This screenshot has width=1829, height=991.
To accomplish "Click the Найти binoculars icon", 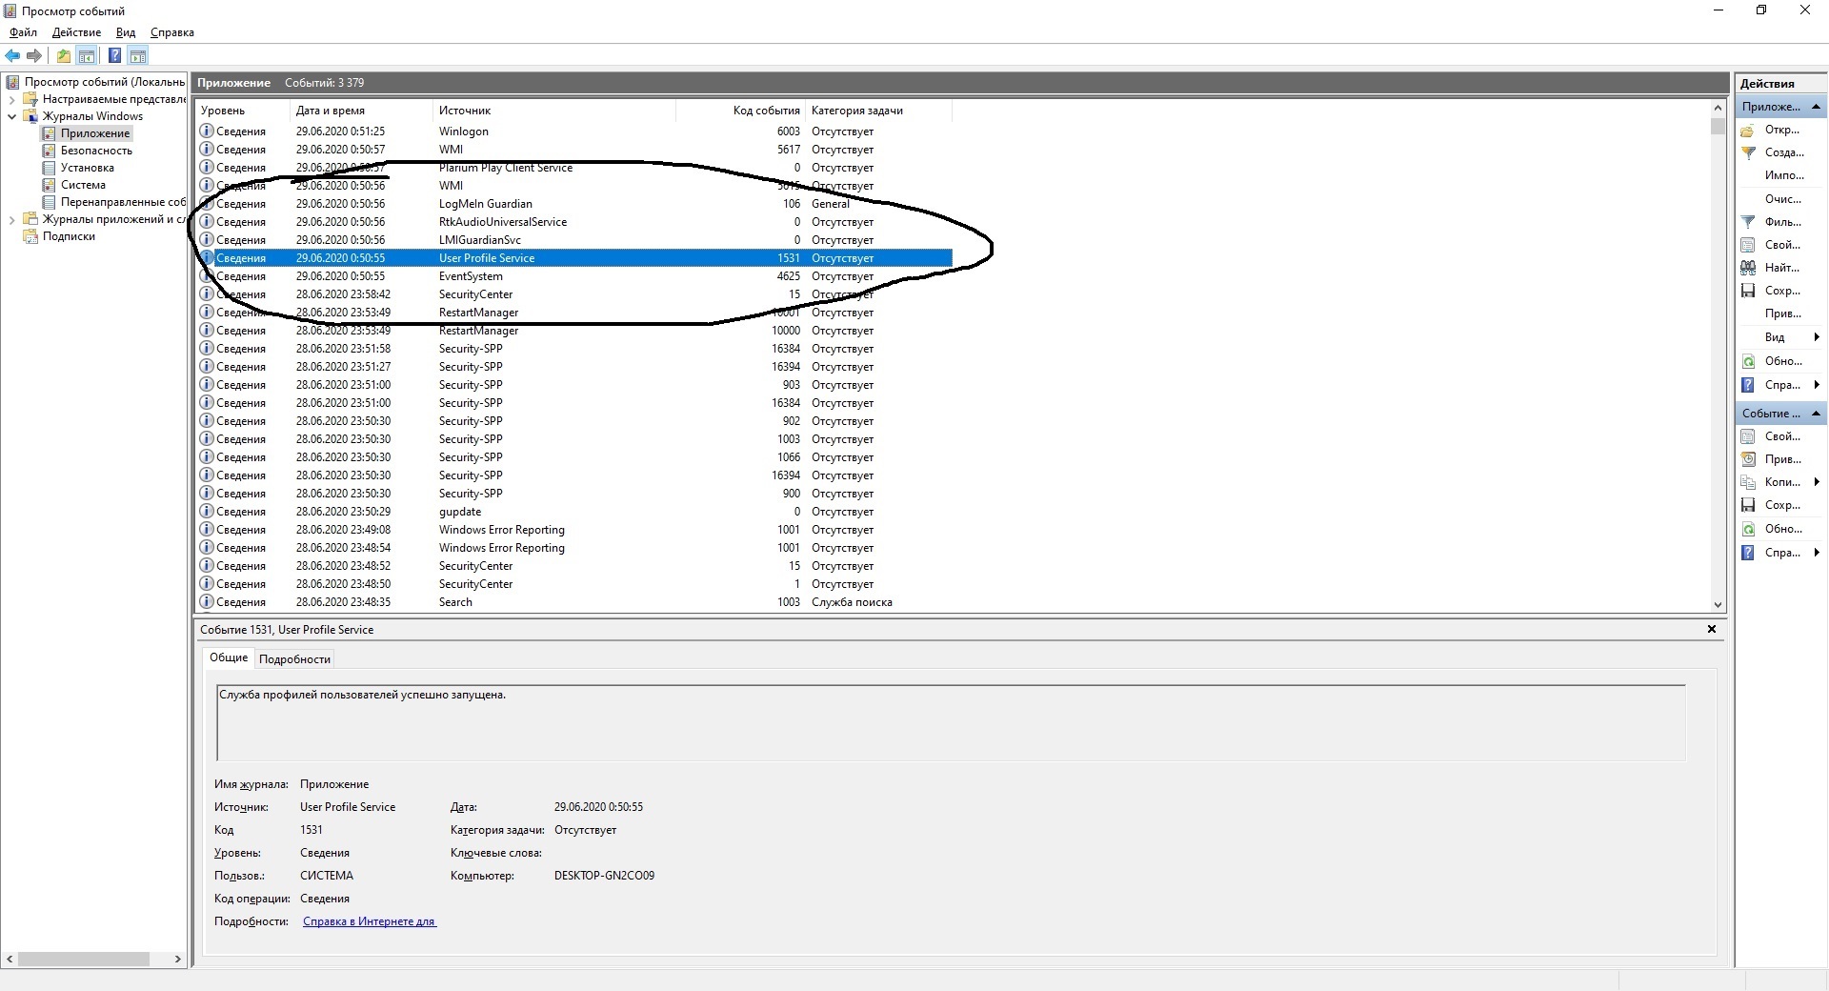I will [x=1748, y=268].
